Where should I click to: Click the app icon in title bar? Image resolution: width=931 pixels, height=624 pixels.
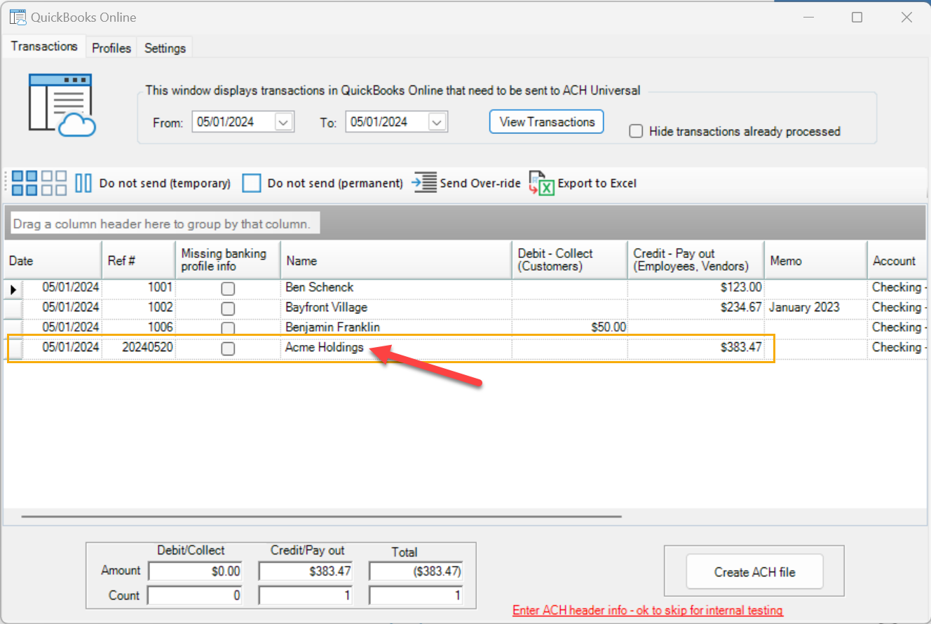tap(18, 18)
